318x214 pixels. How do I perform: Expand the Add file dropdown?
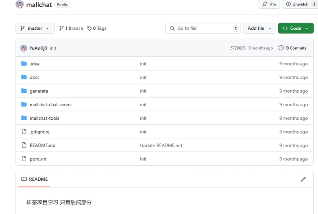(259, 28)
